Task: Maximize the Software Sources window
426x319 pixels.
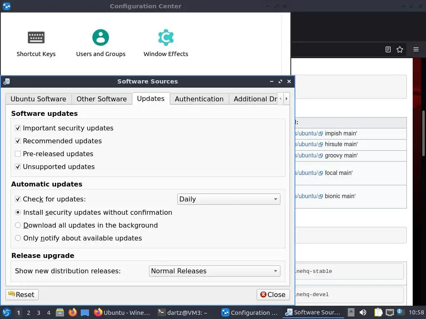Action: [x=280, y=81]
